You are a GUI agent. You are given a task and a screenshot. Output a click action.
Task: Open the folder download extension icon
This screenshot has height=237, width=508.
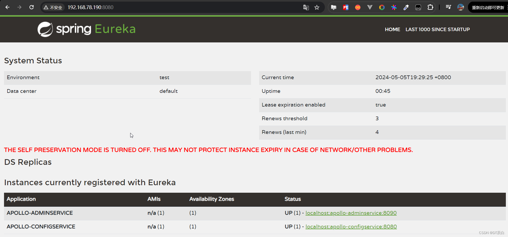(334, 8)
